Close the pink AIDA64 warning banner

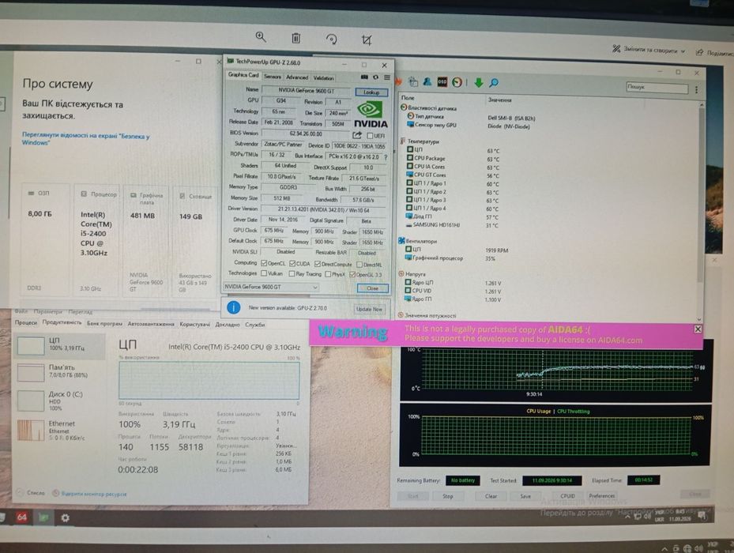tap(698, 329)
